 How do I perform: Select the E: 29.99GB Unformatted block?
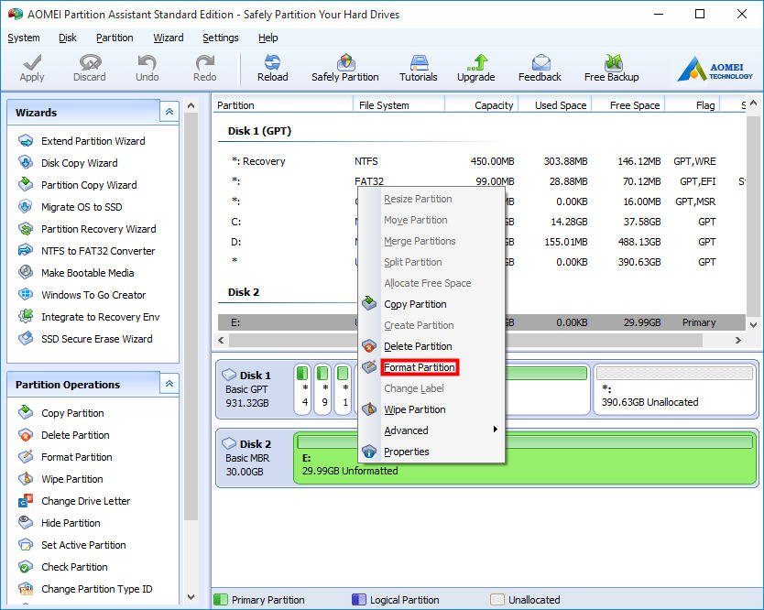coord(525,458)
